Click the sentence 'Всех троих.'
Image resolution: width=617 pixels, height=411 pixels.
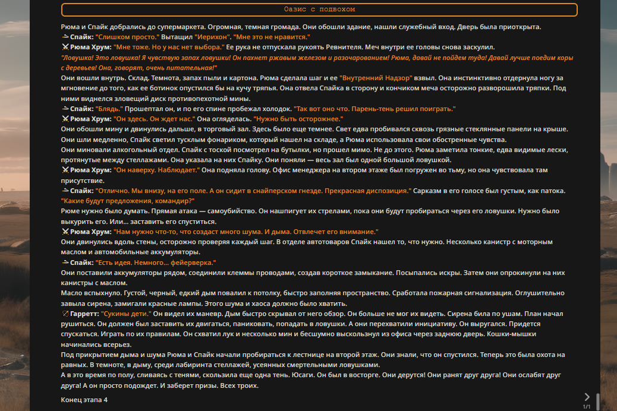[239, 386]
